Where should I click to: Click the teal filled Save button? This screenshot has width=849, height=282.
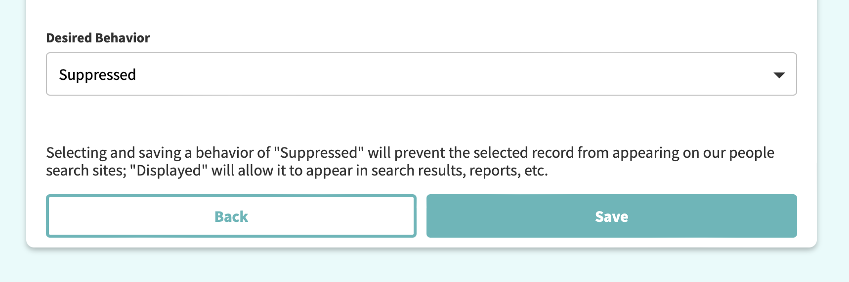611,216
